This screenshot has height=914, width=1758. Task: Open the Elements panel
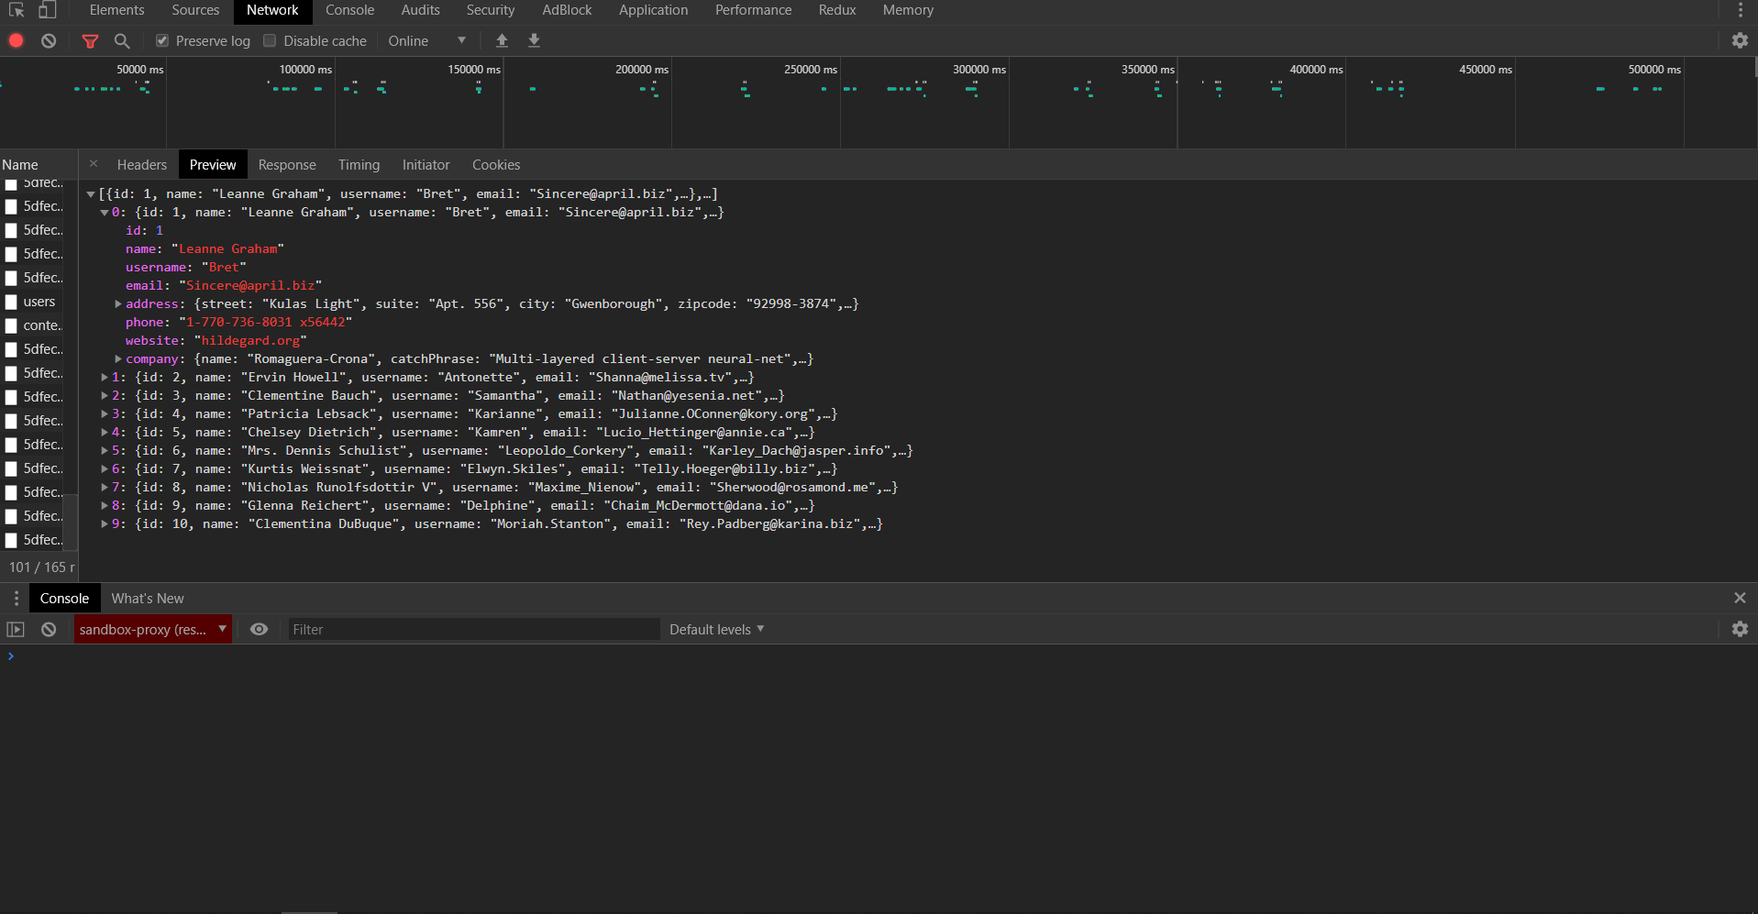pos(116,10)
